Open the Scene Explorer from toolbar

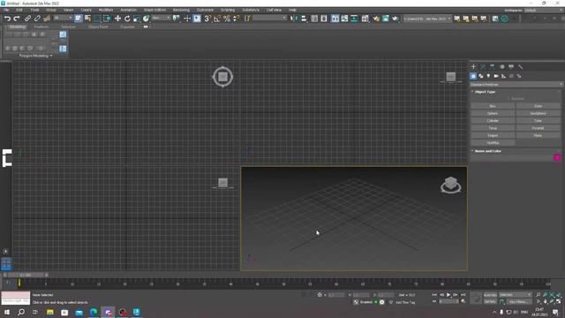click(314, 19)
